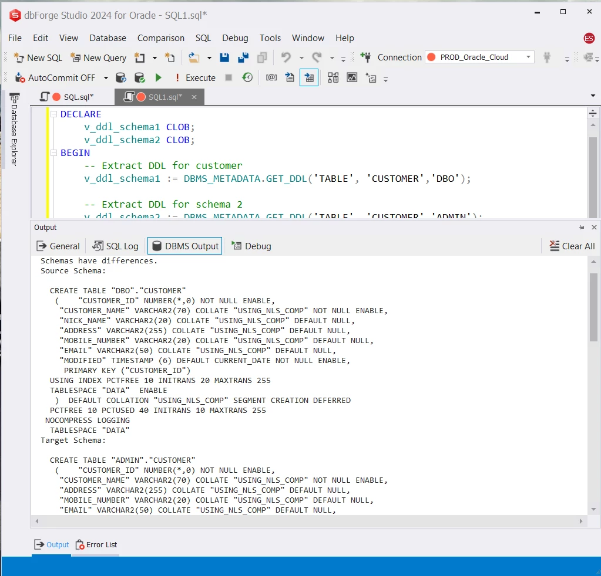This screenshot has height=576, width=601.
Task: Click the [@] parameters icon
Action: [x=271, y=77]
